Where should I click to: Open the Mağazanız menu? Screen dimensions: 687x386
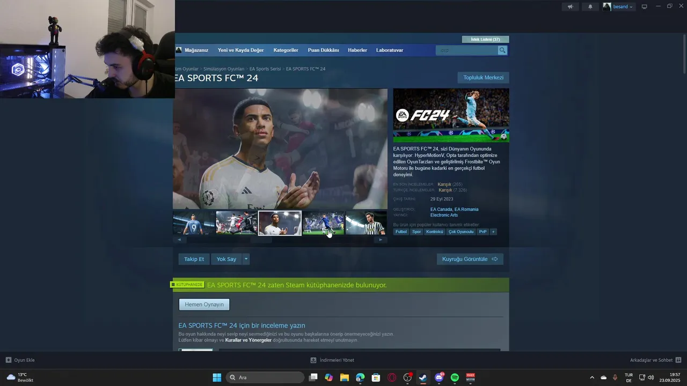tap(196, 50)
